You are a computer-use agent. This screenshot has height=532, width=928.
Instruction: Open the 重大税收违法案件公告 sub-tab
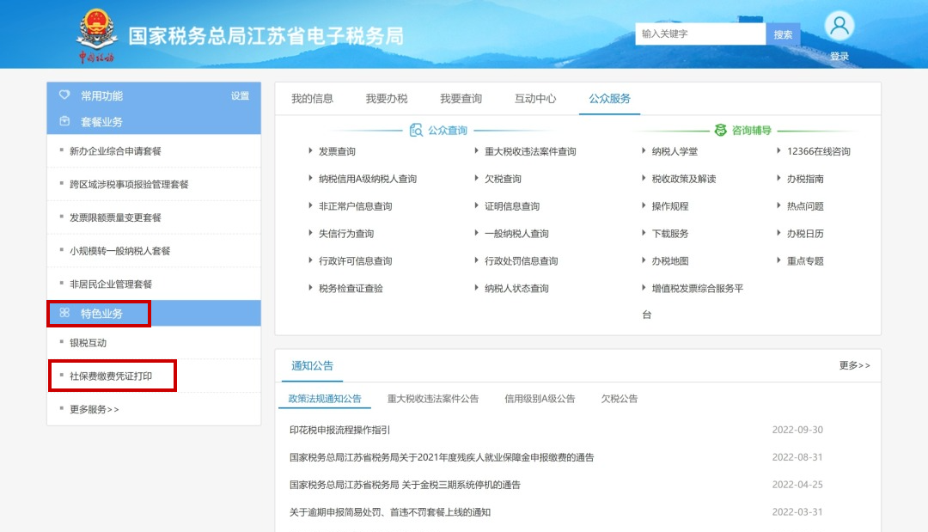pyautogui.click(x=432, y=398)
